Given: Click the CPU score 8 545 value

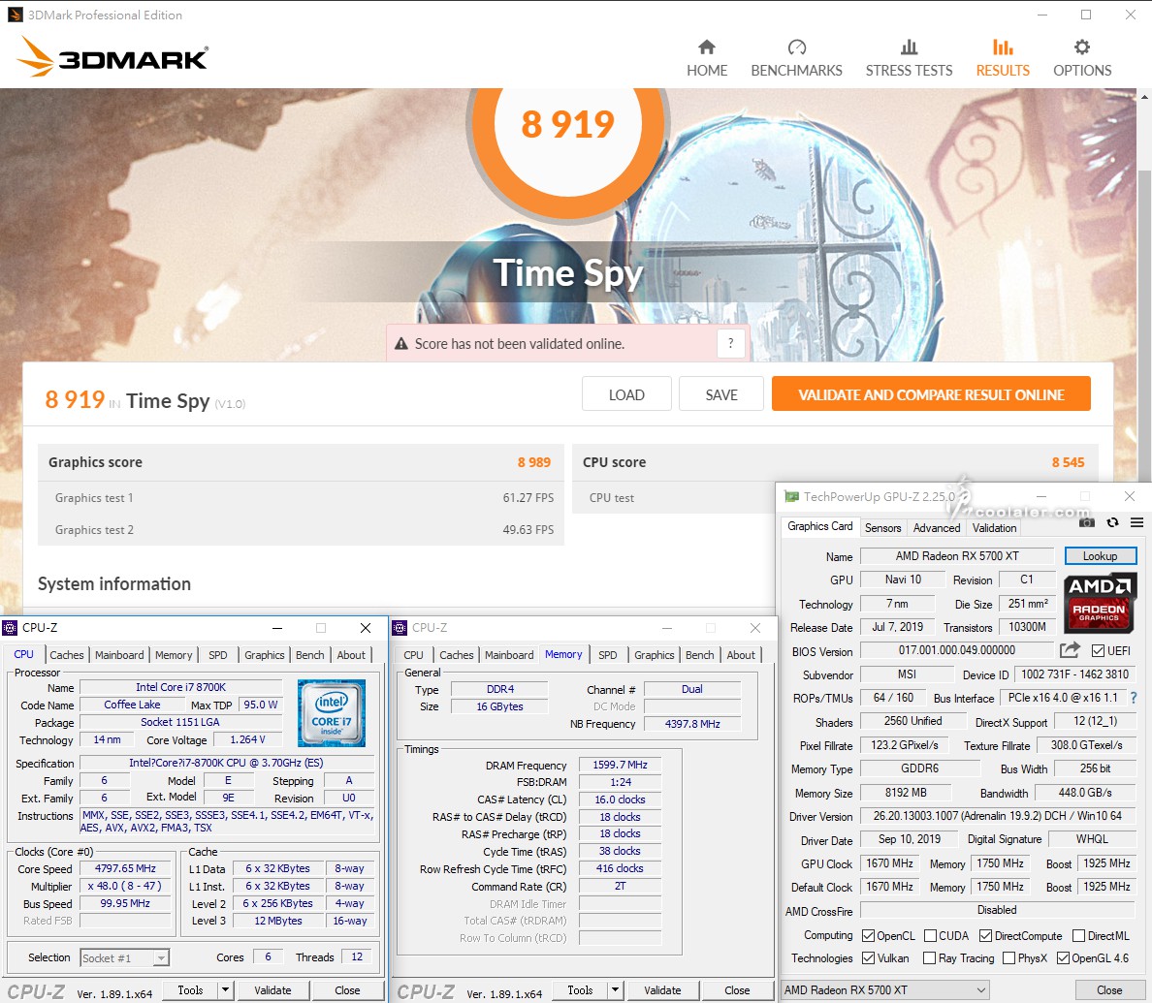Looking at the screenshot, I should [x=1068, y=462].
